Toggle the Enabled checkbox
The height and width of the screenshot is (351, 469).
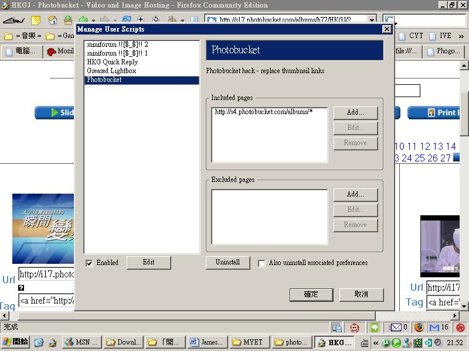(89, 263)
